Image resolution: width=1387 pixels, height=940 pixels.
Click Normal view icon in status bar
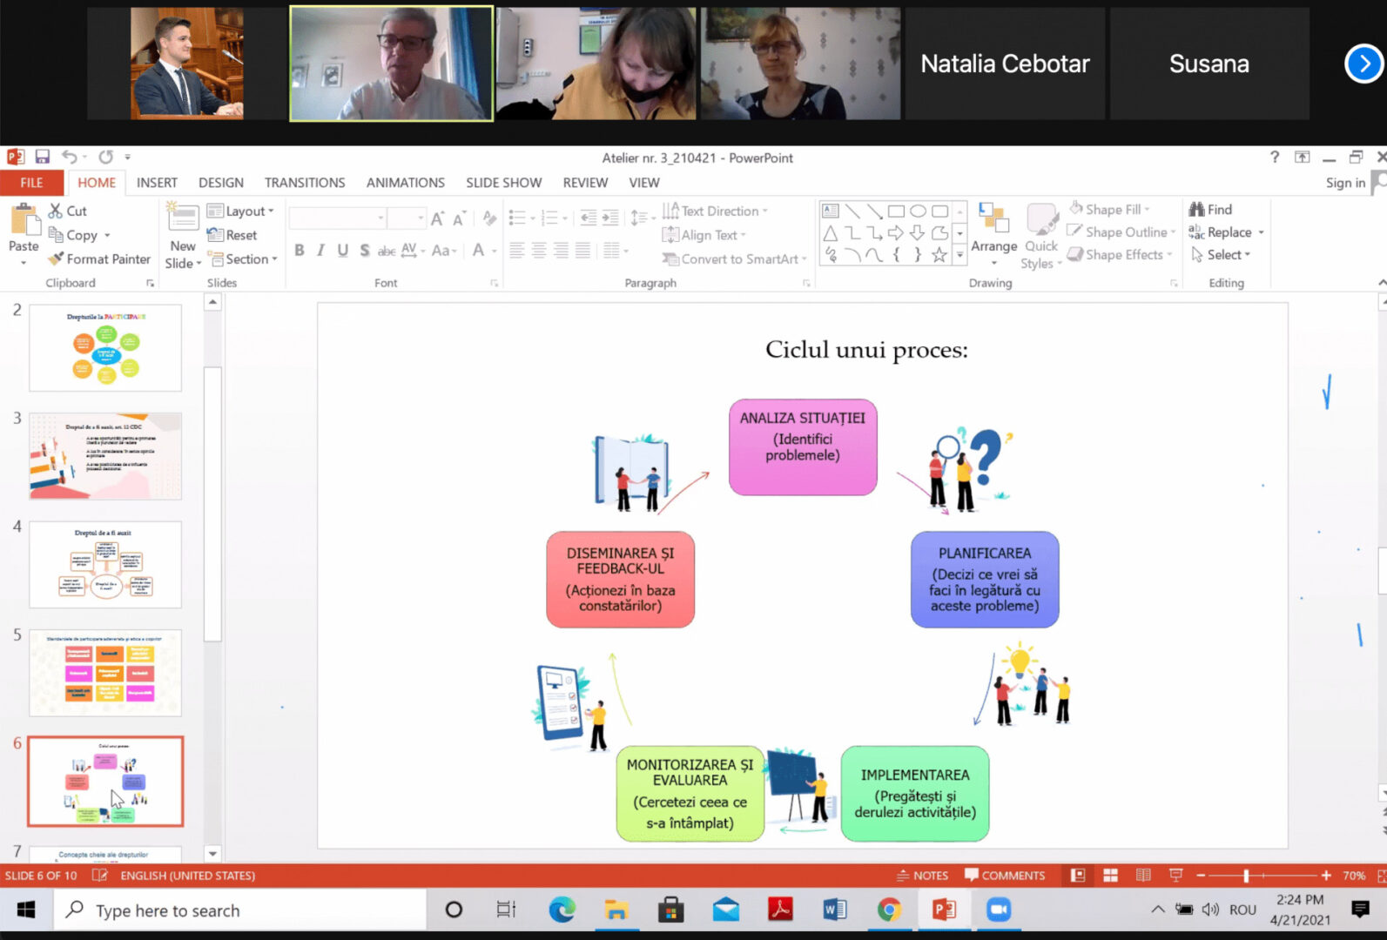point(1078,876)
